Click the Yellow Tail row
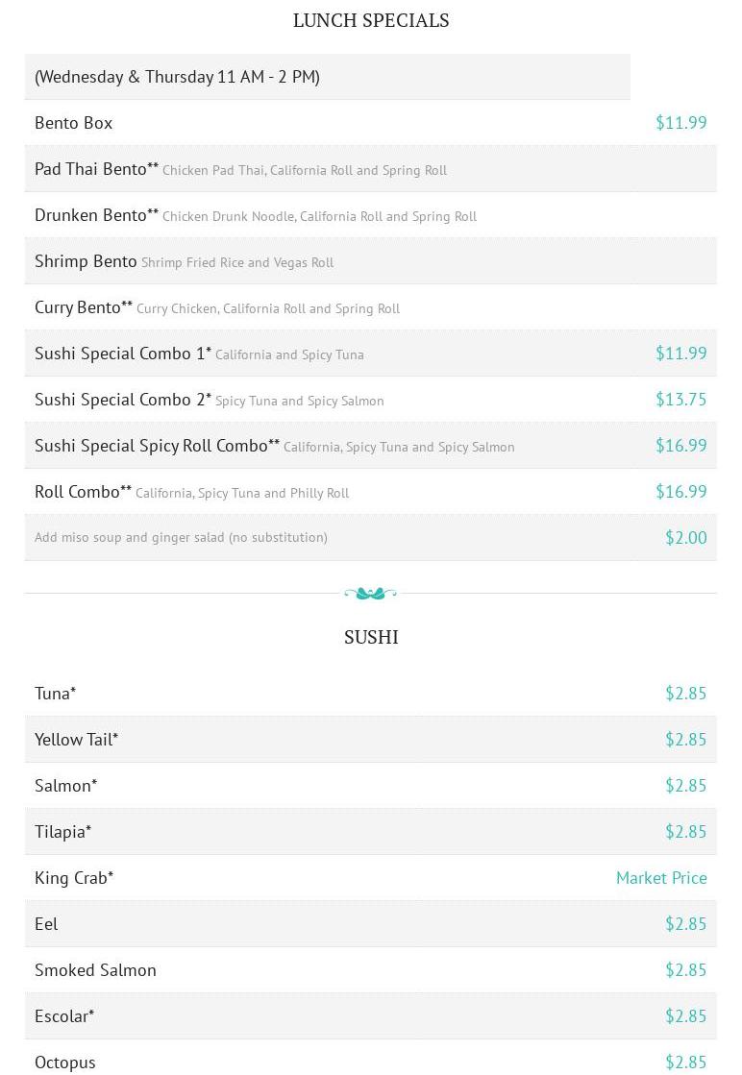The width and height of the screenshot is (742, 1075). [370, 739]
